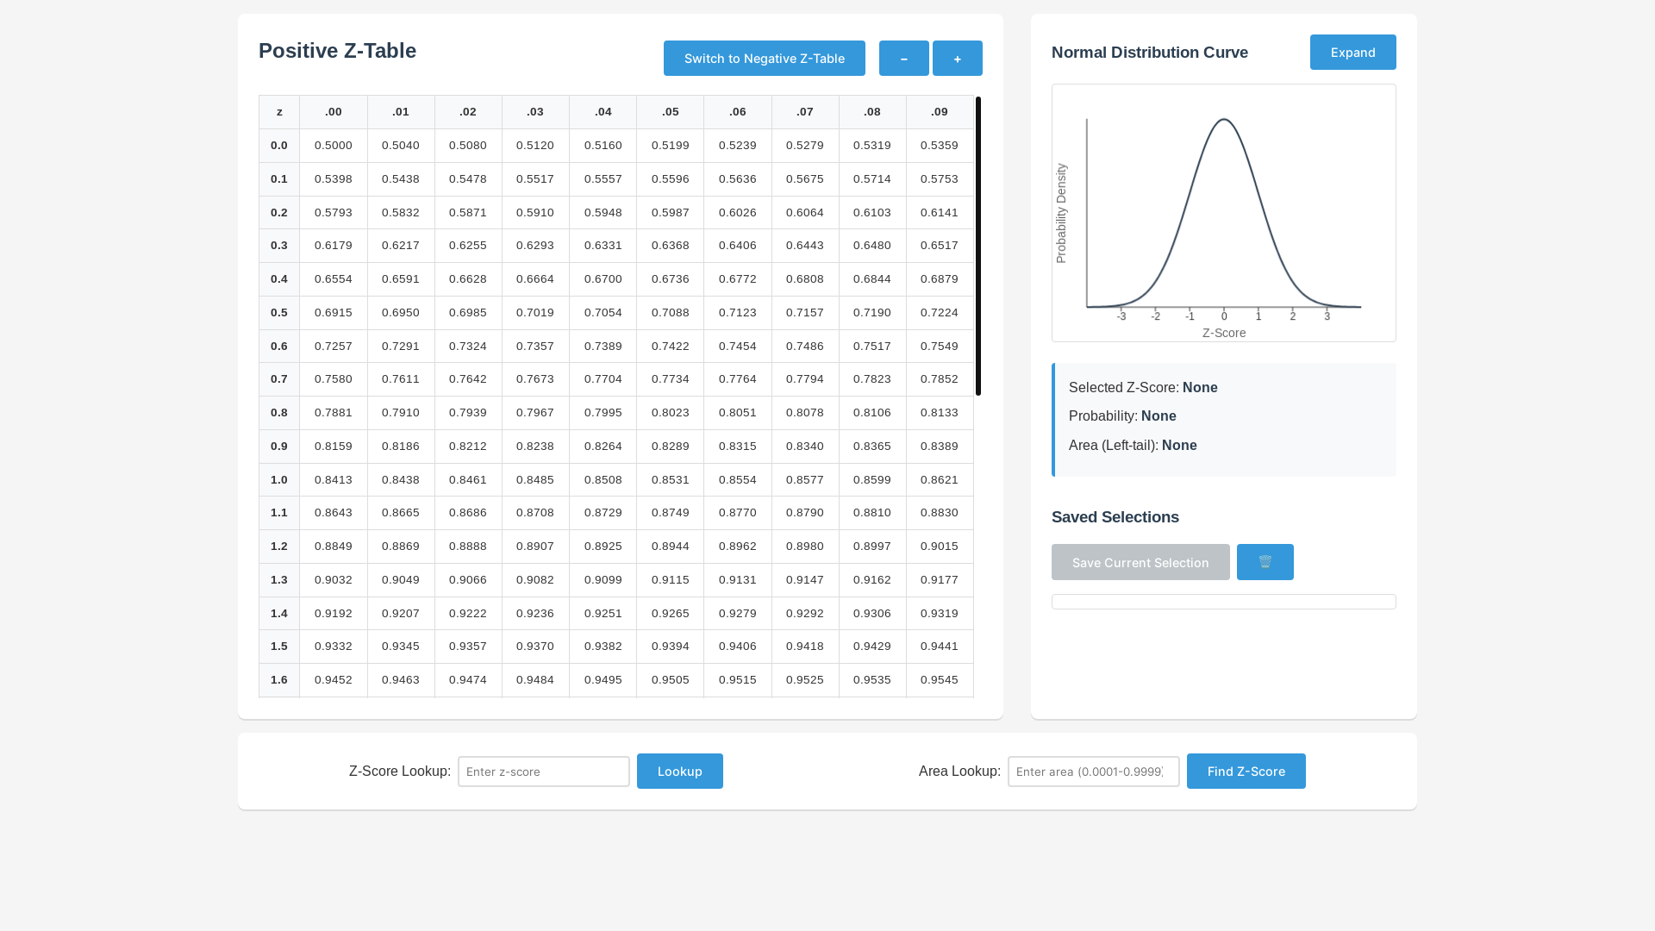Click Save Current Selection button
1655x931 pixels.
(x=1140, y=562)
